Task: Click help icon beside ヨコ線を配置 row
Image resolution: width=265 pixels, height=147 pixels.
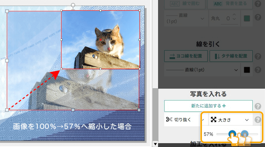Action: (258, 56)
